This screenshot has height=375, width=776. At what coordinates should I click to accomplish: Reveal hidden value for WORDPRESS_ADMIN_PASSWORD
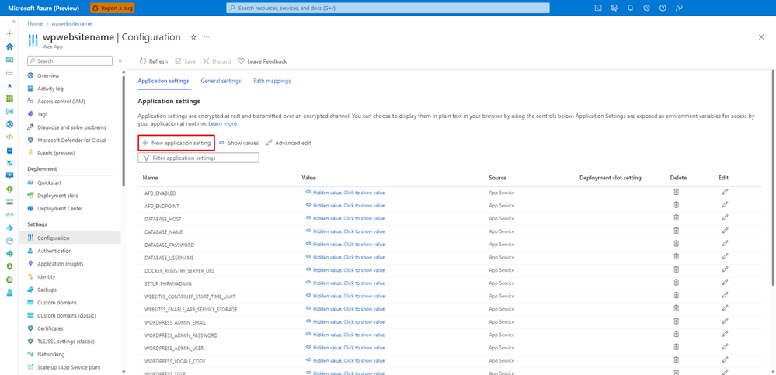(345, 334)
